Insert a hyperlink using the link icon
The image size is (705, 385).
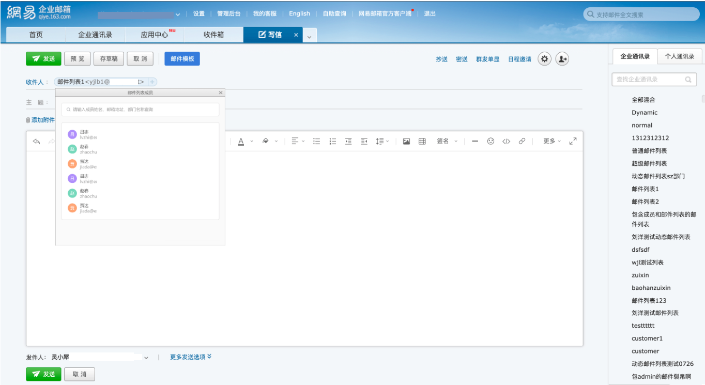click(522, 141)
